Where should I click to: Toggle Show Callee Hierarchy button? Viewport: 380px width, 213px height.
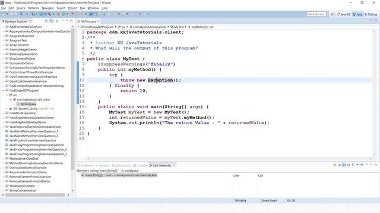tap(349, 165)
